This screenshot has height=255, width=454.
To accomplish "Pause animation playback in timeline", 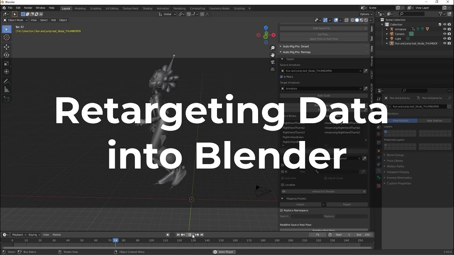I will [x=190, y=235].
